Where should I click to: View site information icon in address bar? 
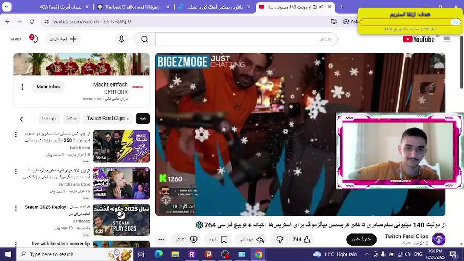point(46,21)
